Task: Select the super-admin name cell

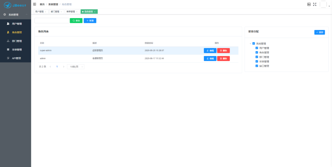Action: (x=46, y=51)
